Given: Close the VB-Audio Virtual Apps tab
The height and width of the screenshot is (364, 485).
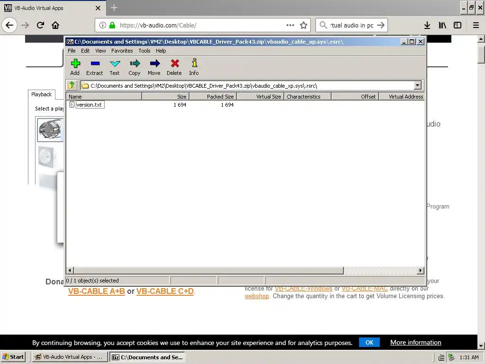Looking at the screenshot, I should [x=98, y=8].
